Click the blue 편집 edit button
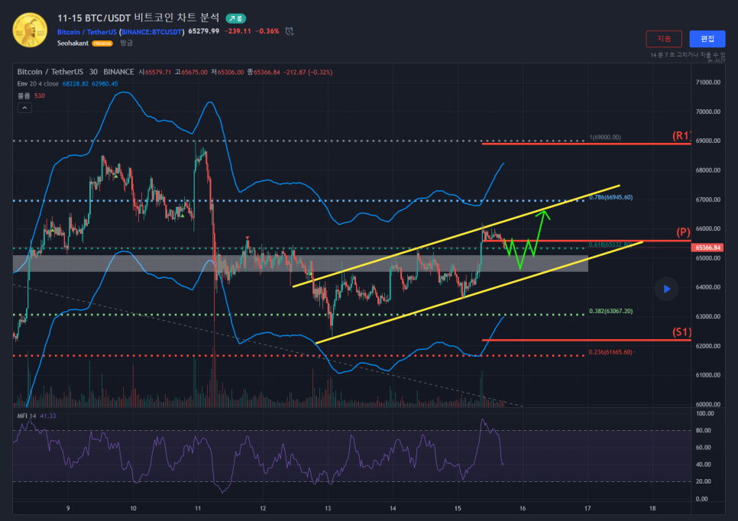Image resolution: width=738 pixels, height=521 pixels. click(x=707, y=39)
